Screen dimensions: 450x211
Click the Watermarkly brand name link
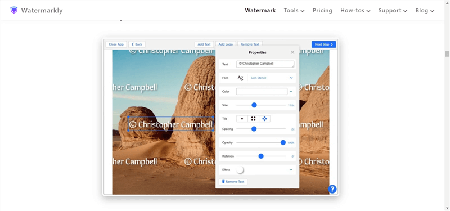coord(42,11)
